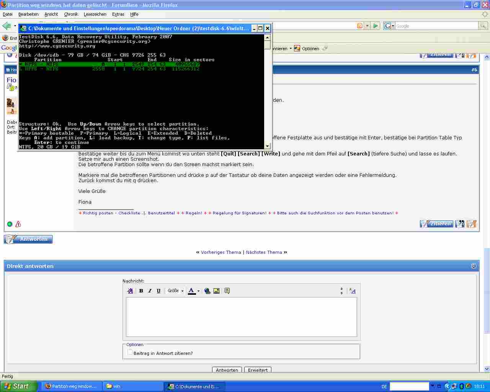The height and width of the screenshot is (392, 490).
Task: Open the Google search engine selector dropdown
Action: click(389, 26)
